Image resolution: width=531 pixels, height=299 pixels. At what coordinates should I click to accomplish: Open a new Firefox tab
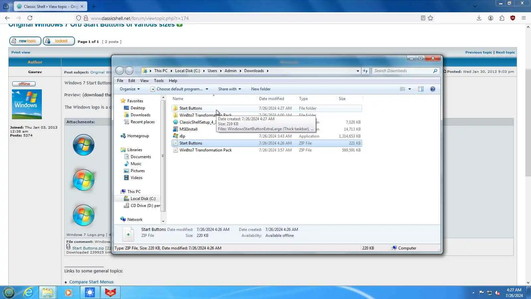click(94, 6)
